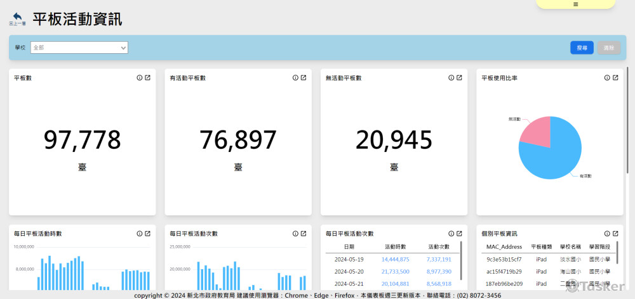
Task: Click the 14,444,875 activity hours link
Action: pos(395,259)
